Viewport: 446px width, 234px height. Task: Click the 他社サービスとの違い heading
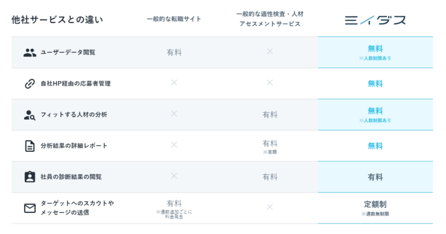[57, 20]
